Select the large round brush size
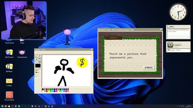 click(x=36, y=70)
